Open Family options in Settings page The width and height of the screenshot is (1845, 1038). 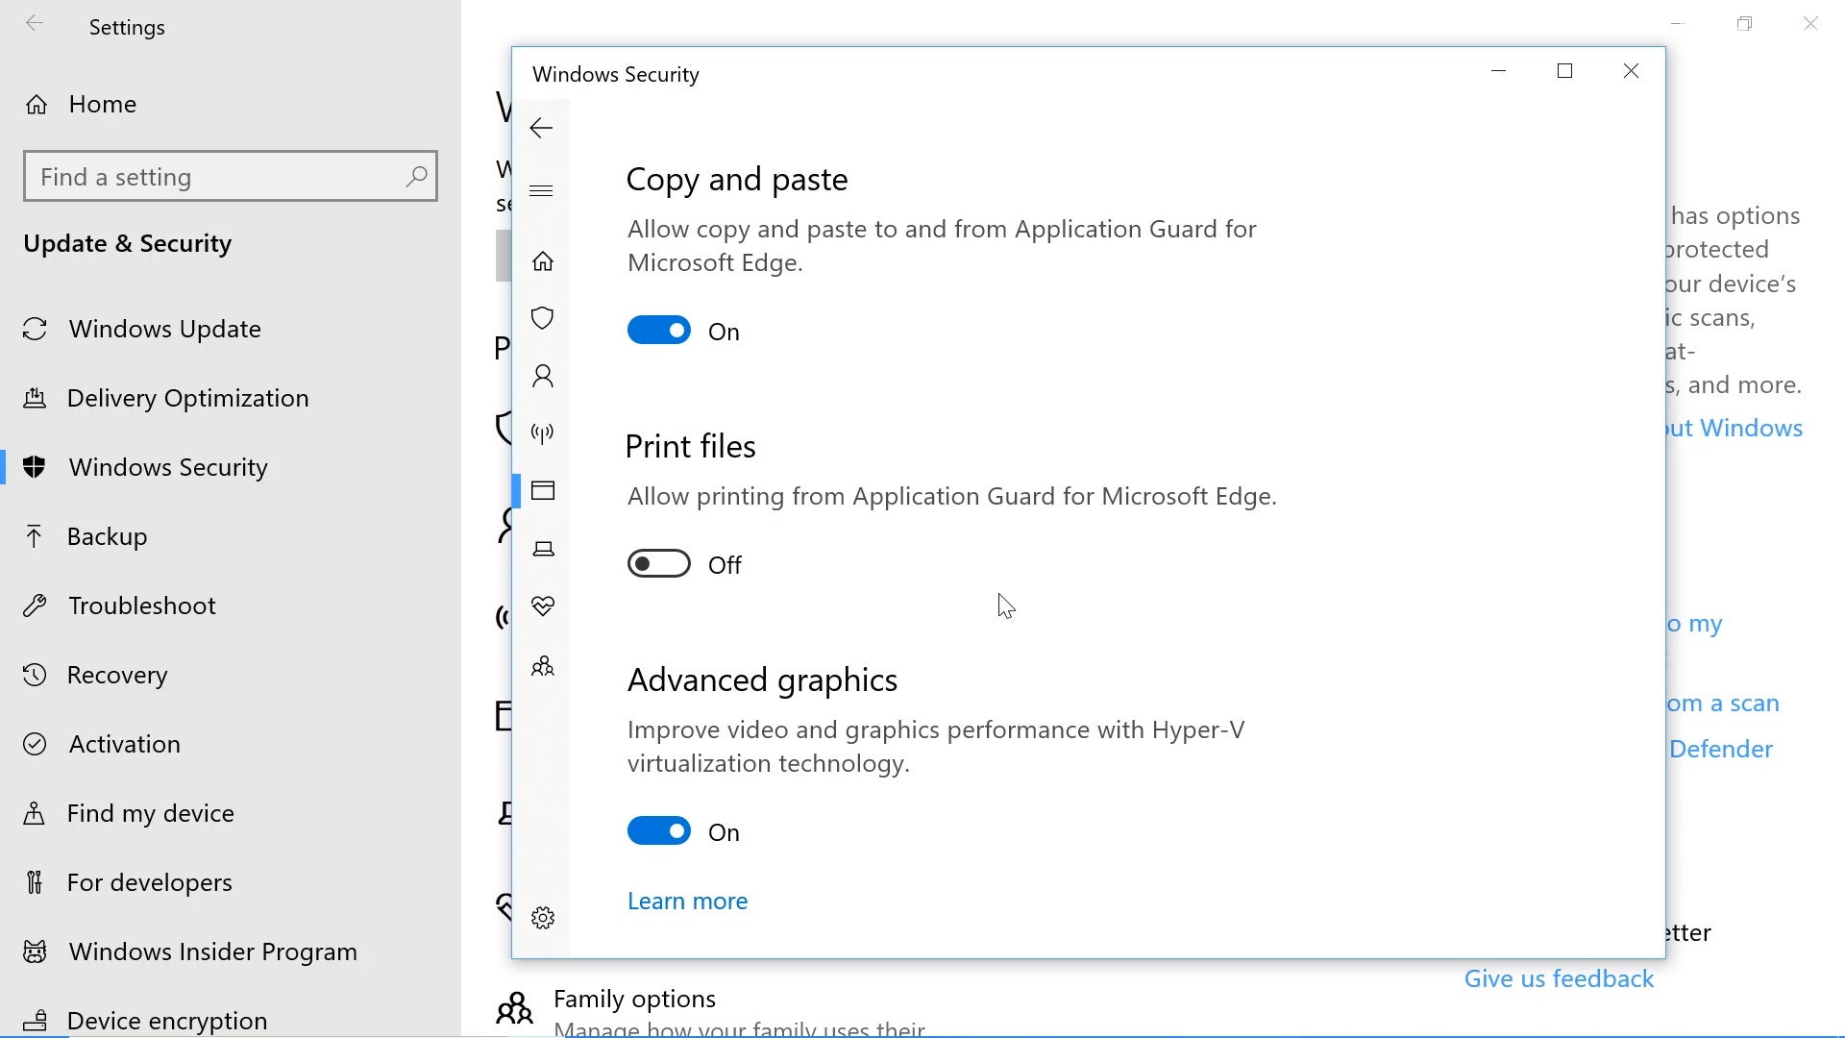(x=634, y=999)
